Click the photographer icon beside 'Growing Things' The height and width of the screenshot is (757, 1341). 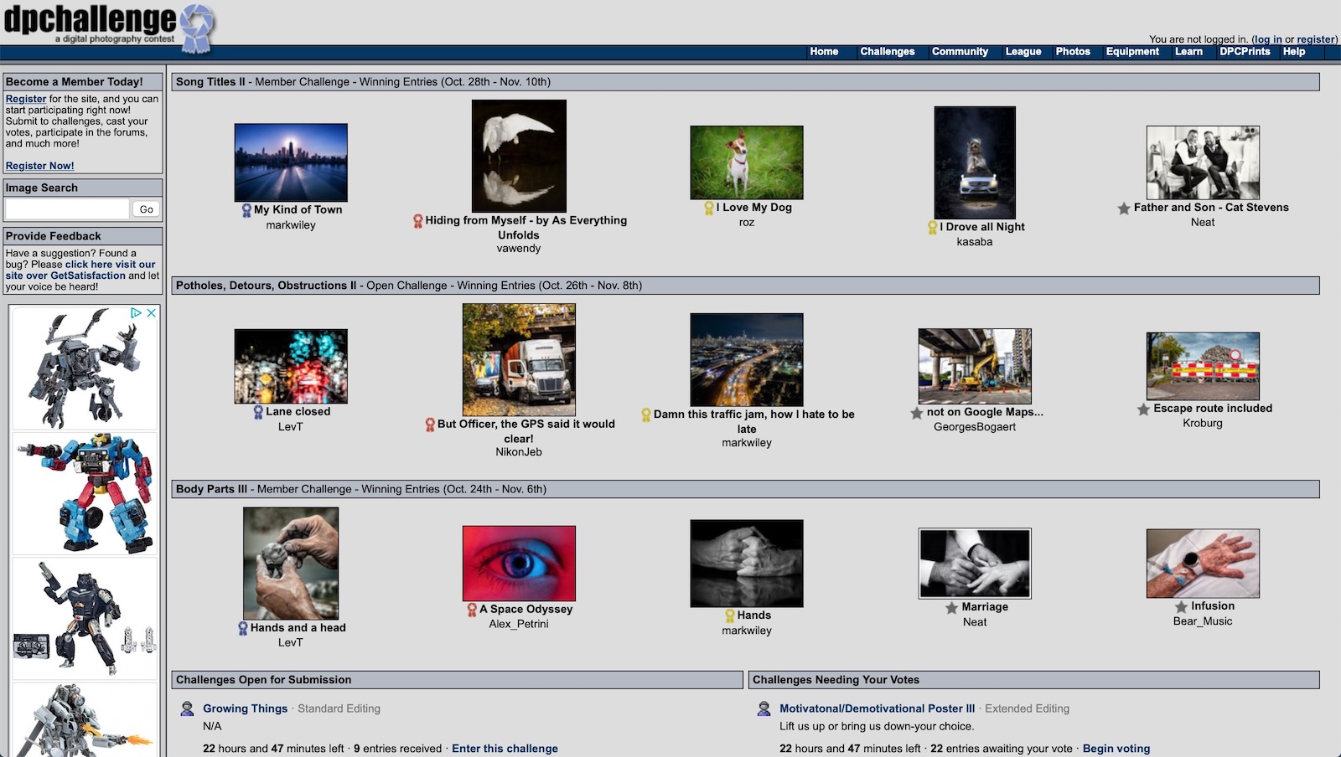point(186,709)
